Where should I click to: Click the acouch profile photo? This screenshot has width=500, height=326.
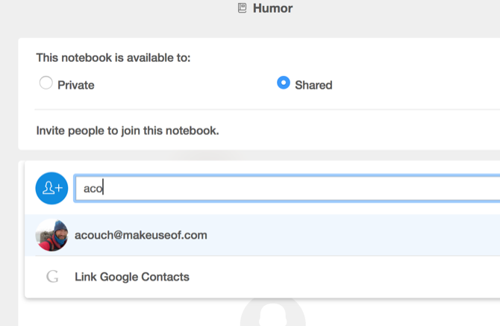click(x=51, y=235)
